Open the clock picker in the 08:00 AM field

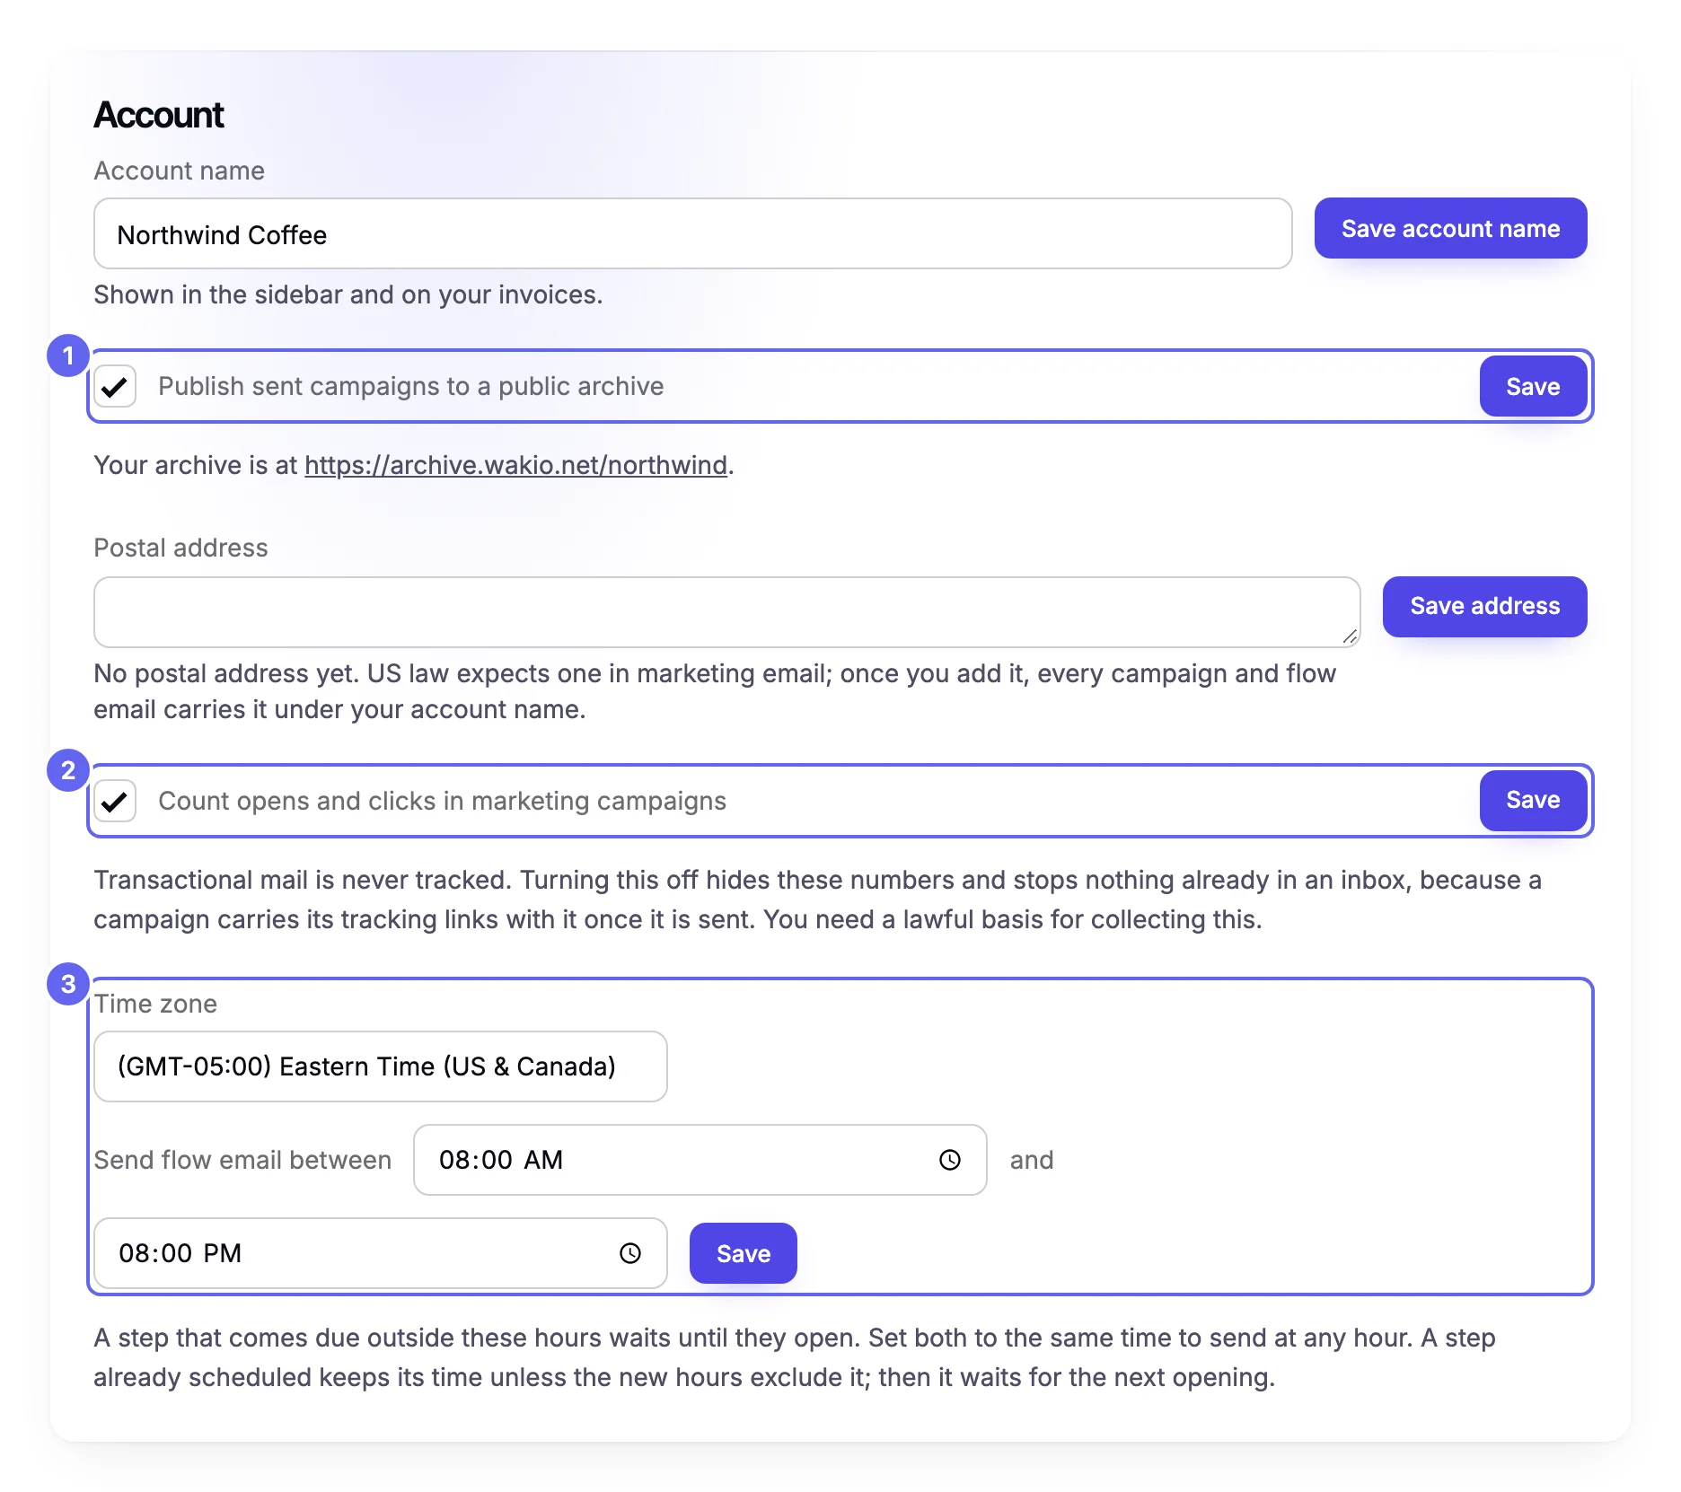[949, 1160]
